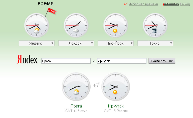The width and height of the screenshot is (193, 118).
Task: Click the Tokyo clock face
Action: (x=155, y=25)
